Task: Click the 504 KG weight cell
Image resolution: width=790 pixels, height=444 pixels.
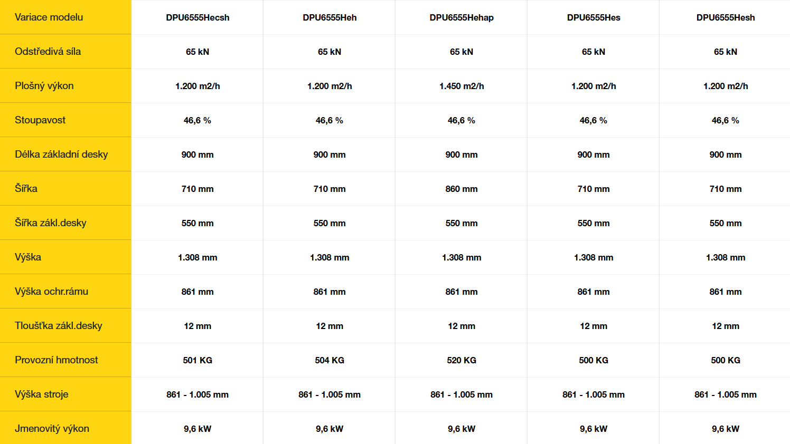Action: pos(330,360)
